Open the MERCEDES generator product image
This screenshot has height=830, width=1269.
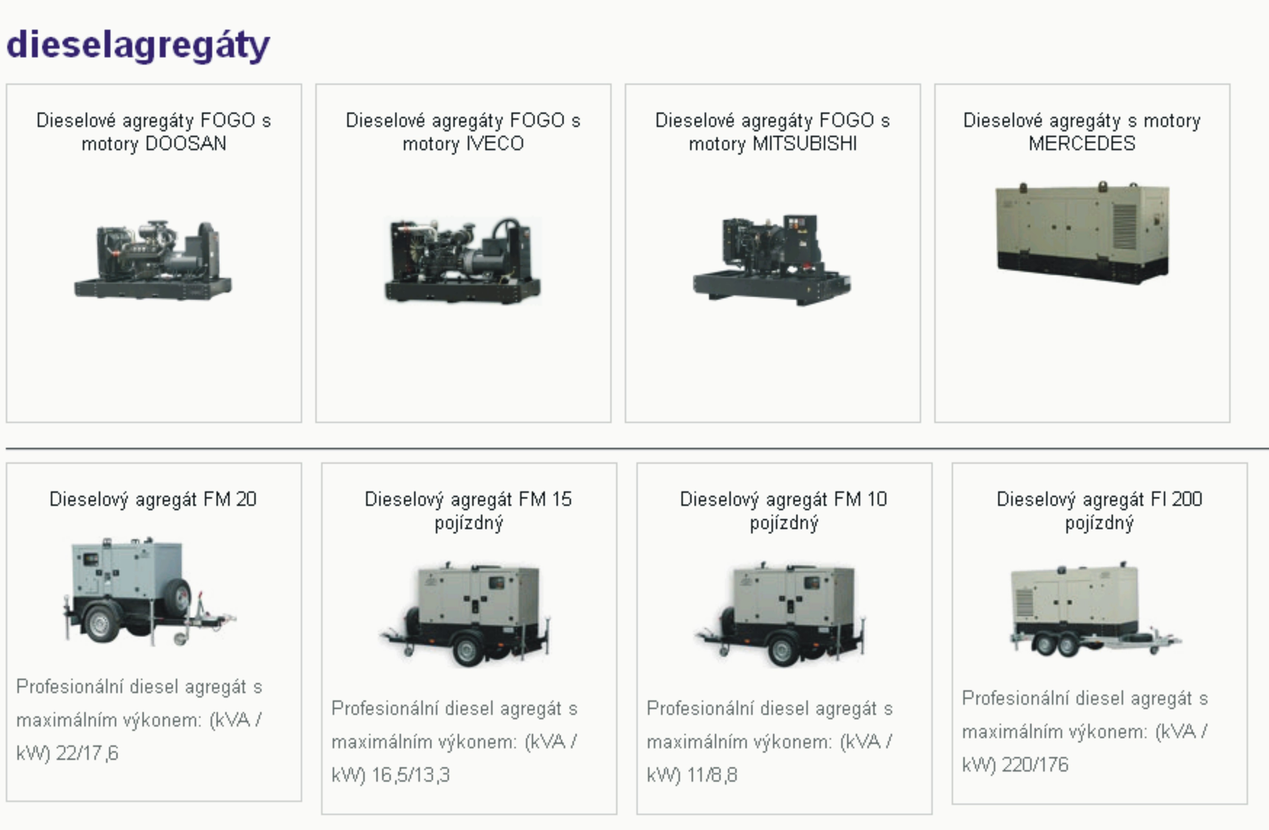[1082, 233]
